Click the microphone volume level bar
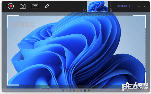151x94 pixels. [x=111, y=4]
